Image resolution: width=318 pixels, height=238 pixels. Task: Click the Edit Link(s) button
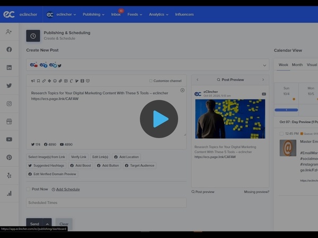tap(100, 157)
